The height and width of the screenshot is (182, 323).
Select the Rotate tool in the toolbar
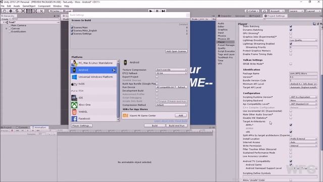click(17, 11)
